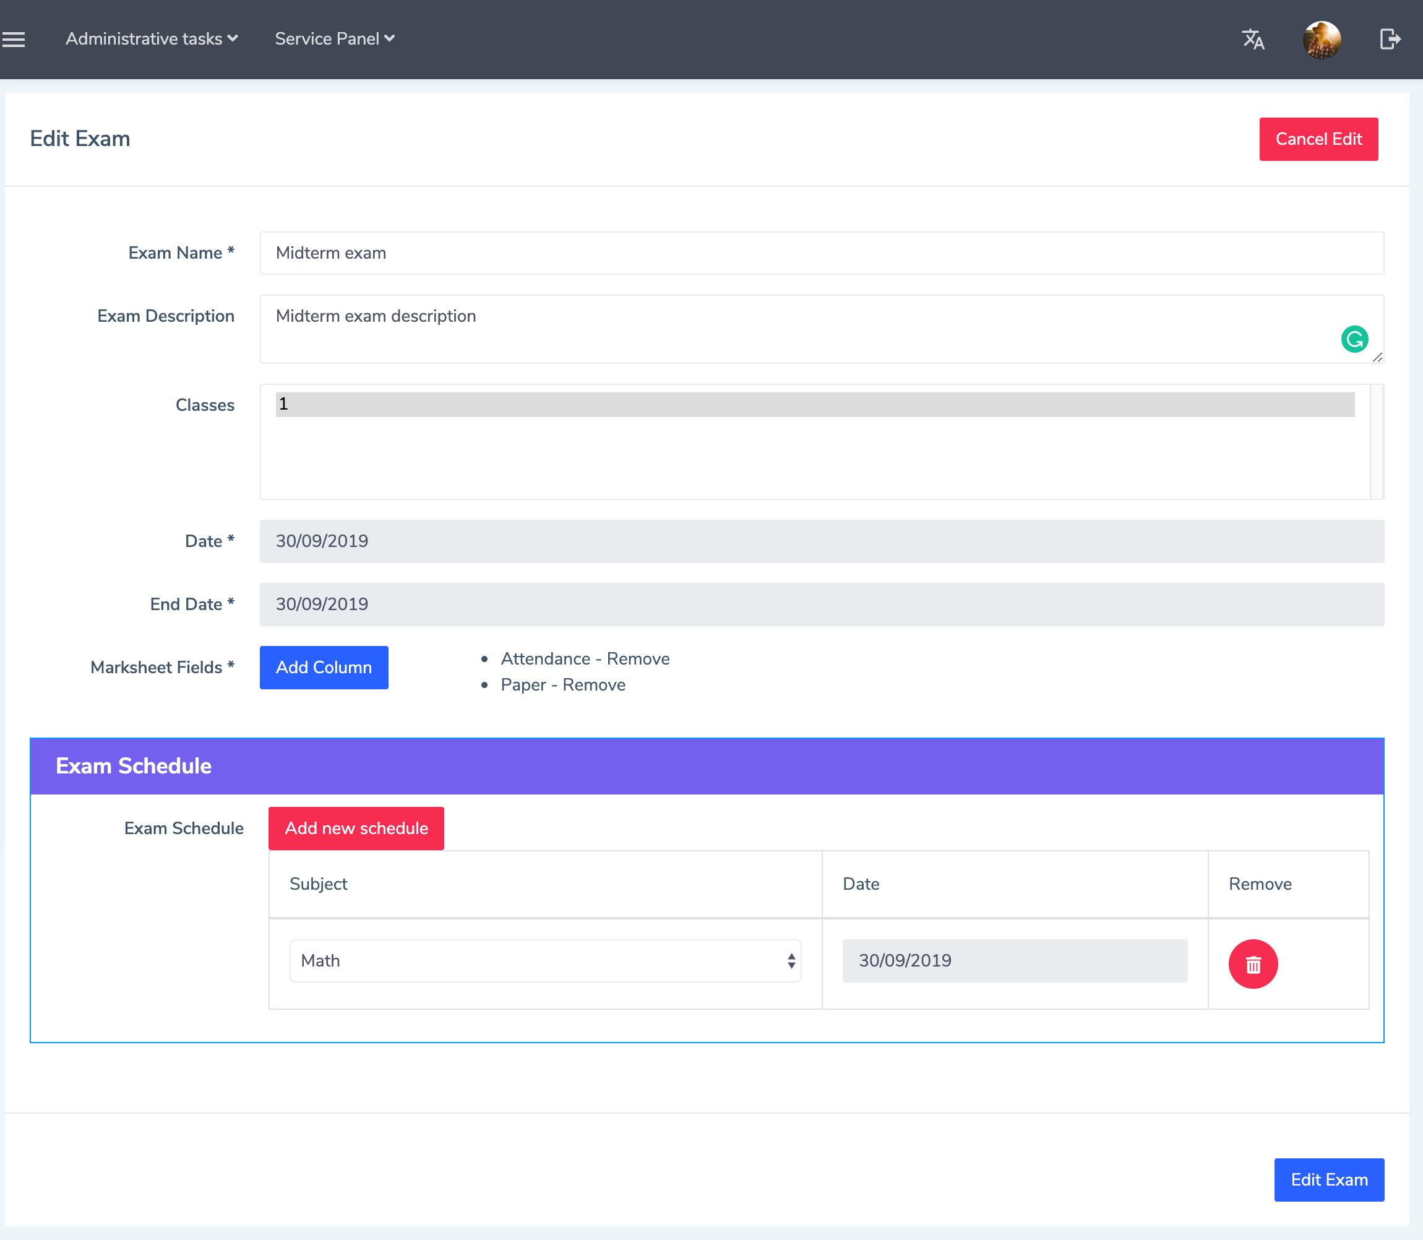Screen dimensions: 1423x1240
Task: Remove the Attendance marksheet field
Action: [638, 659]
